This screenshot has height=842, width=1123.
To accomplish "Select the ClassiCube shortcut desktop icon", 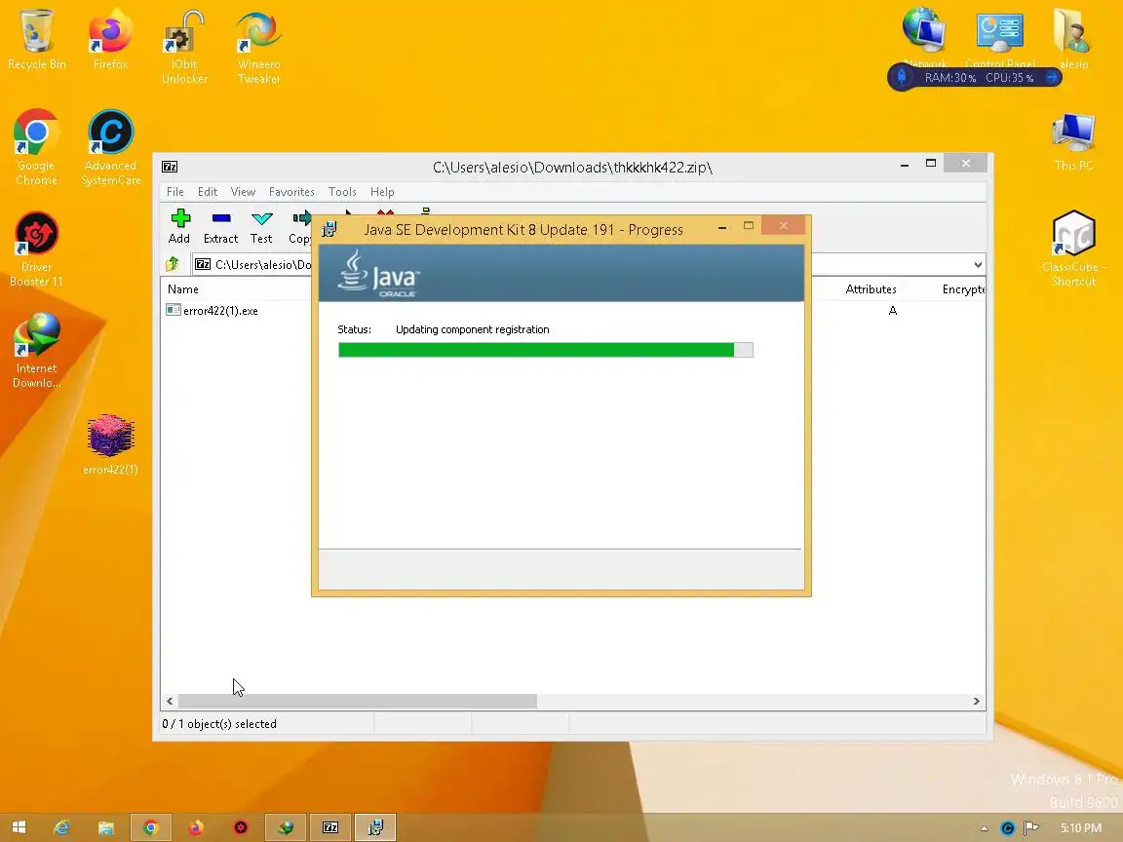I will tap(1073, 249).
